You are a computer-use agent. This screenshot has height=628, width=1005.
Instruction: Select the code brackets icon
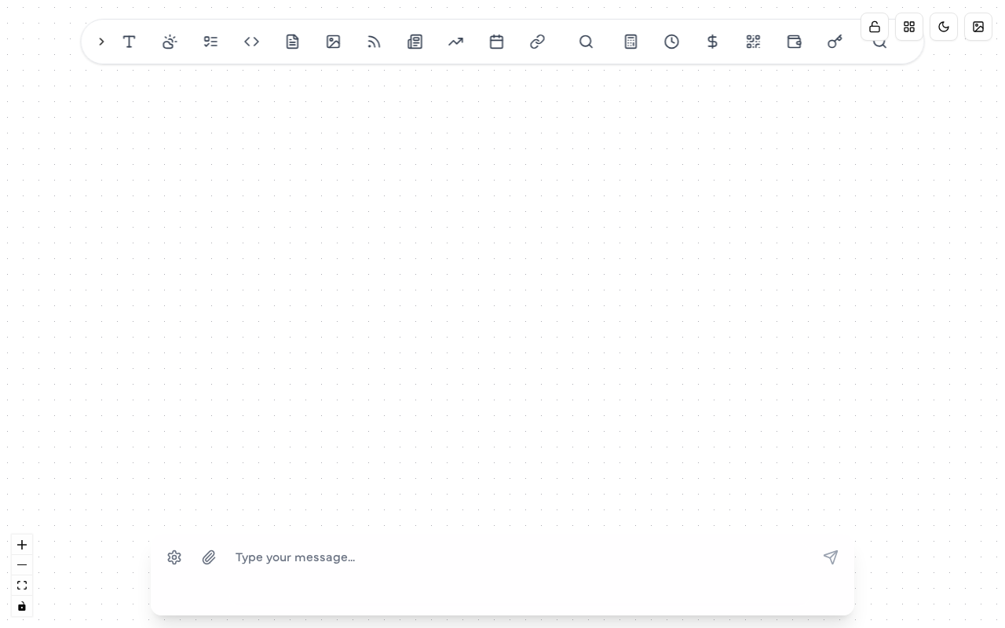[251, 42]
